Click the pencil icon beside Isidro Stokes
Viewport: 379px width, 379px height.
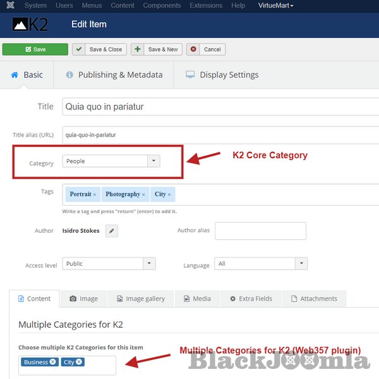pos(111,231)
